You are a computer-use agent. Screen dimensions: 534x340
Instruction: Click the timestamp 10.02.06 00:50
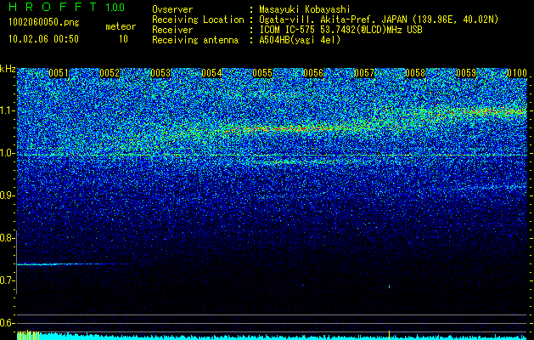click(43, 39)
